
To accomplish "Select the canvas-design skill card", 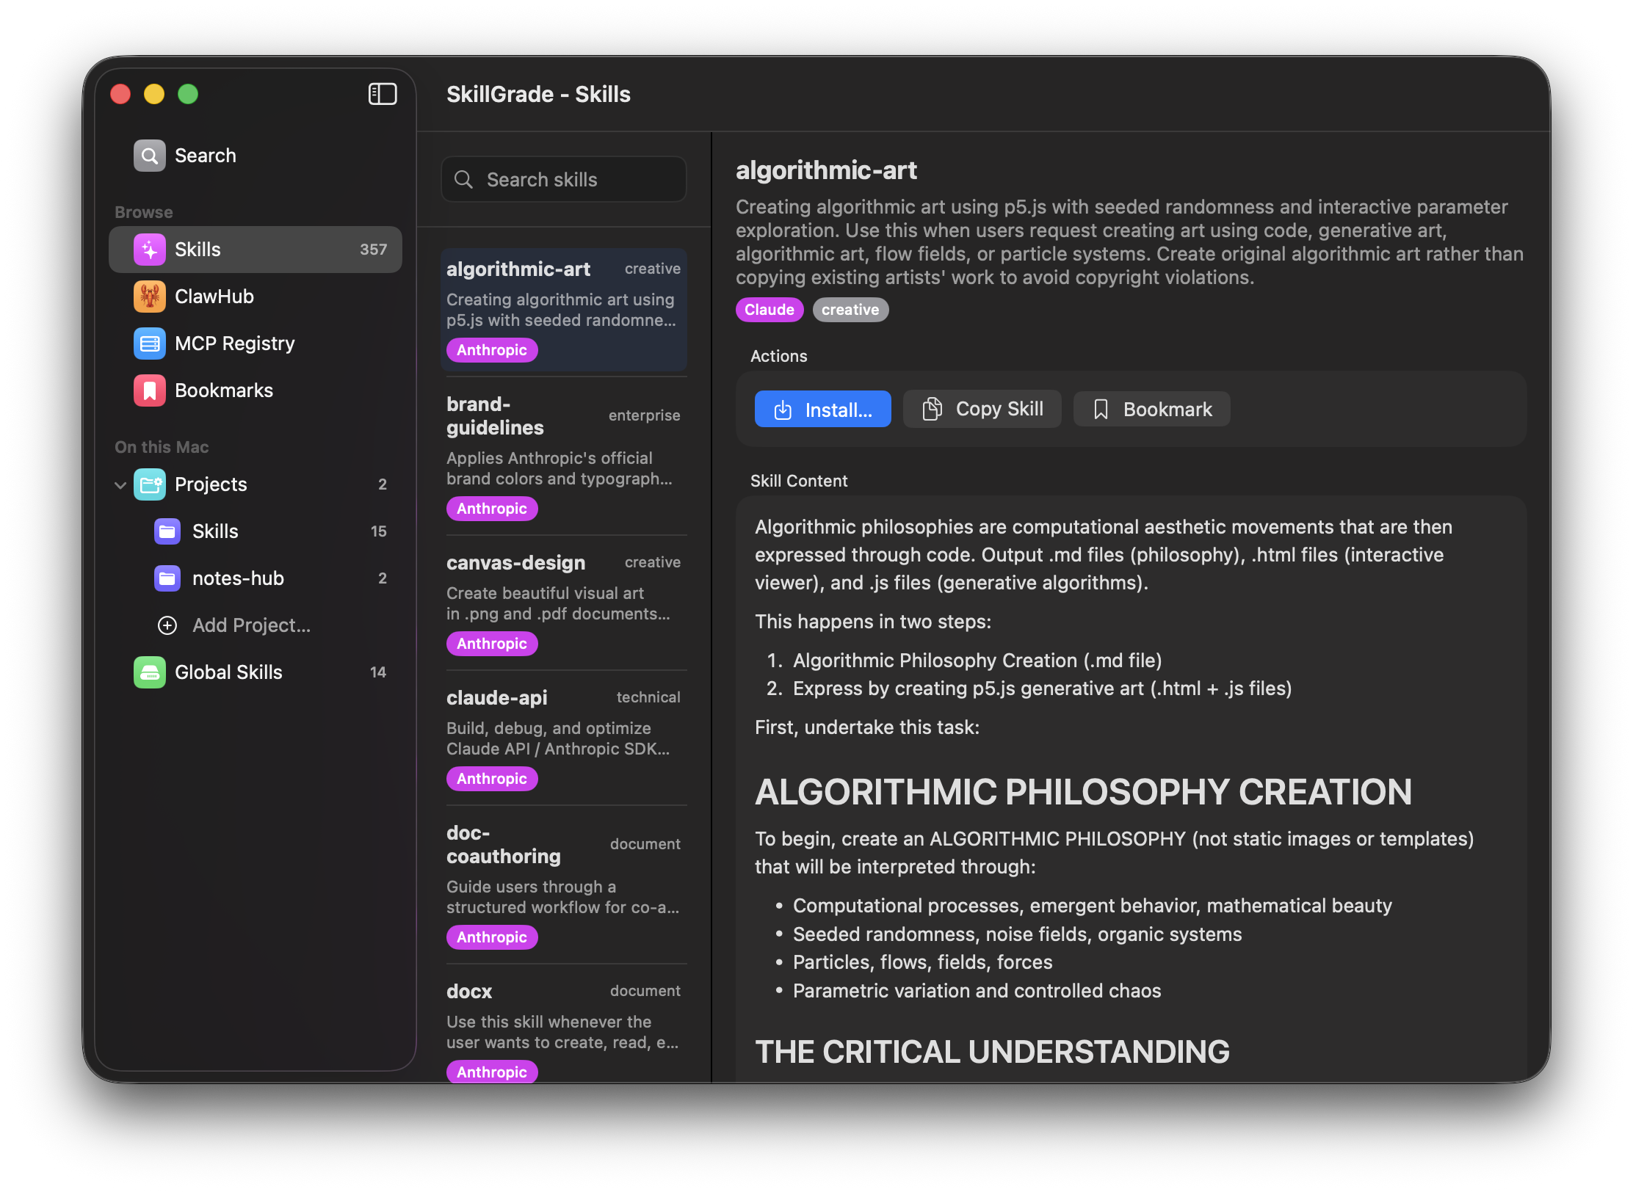I will click(564, 603).
